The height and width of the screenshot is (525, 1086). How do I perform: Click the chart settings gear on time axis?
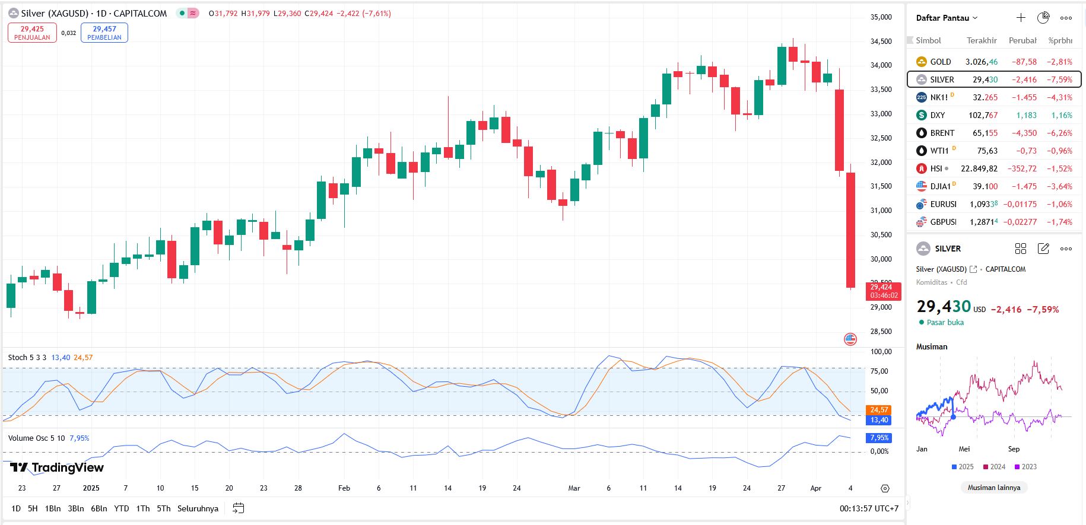[885, 488]
